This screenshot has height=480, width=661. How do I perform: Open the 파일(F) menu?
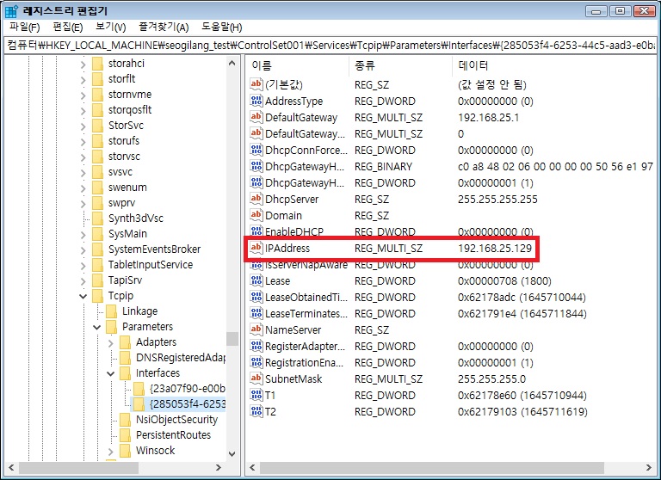[x=24, y=28]
